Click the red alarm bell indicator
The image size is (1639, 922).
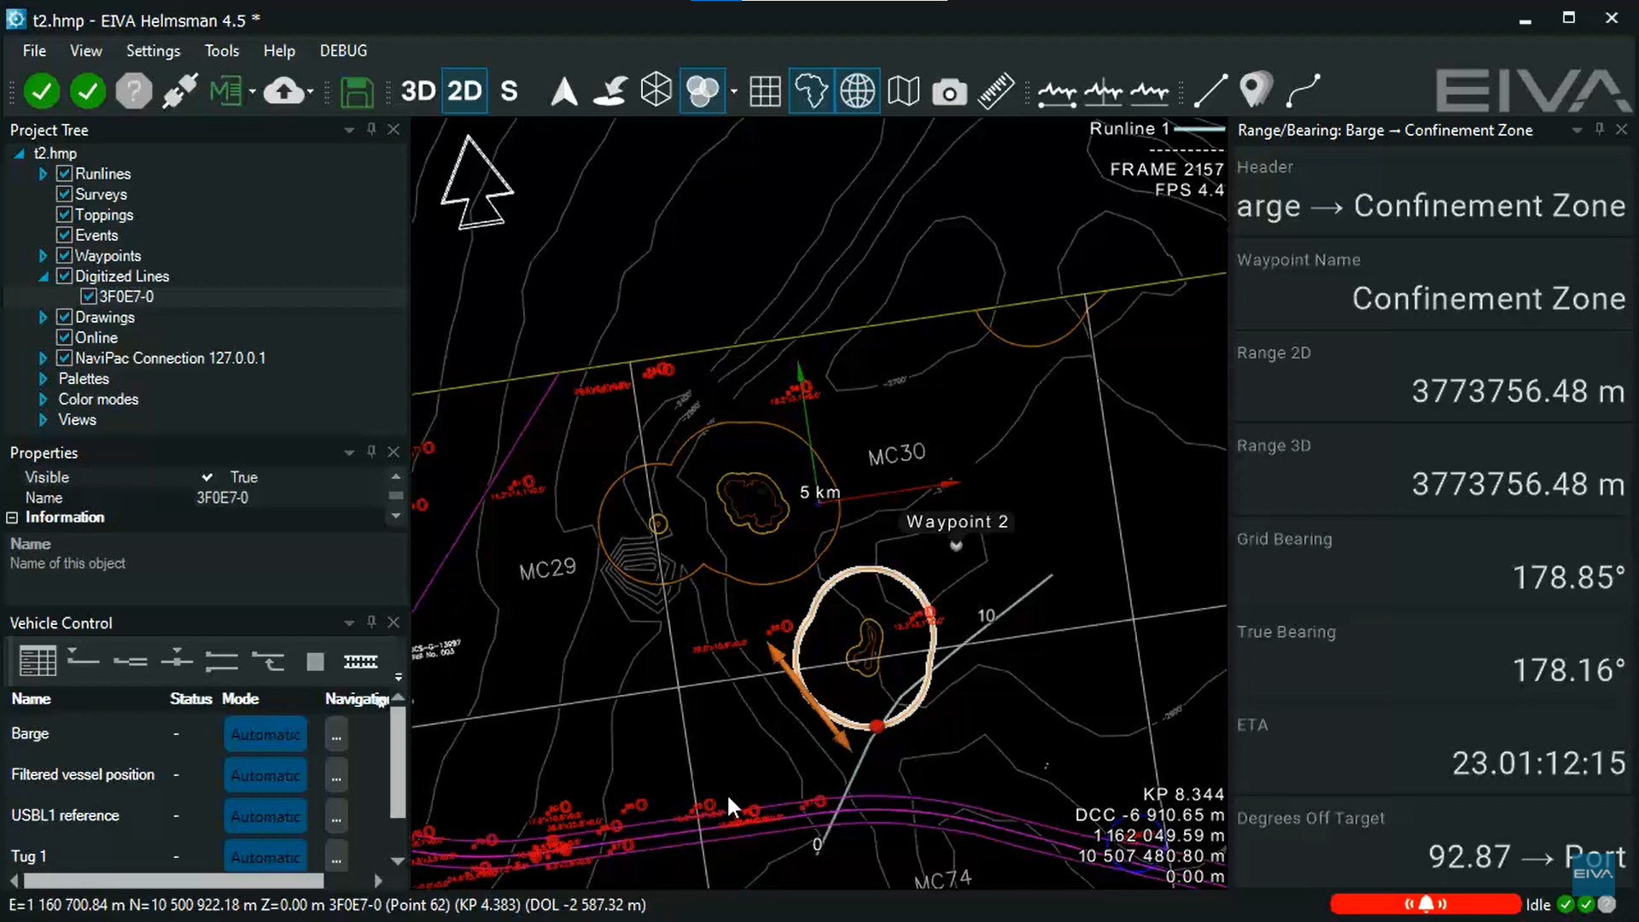(x=1426, y=904)
